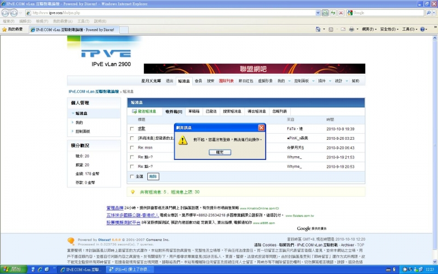Click the Show Desktop quick launch icon
The image size is (438, 274).
tap(33, 270)
